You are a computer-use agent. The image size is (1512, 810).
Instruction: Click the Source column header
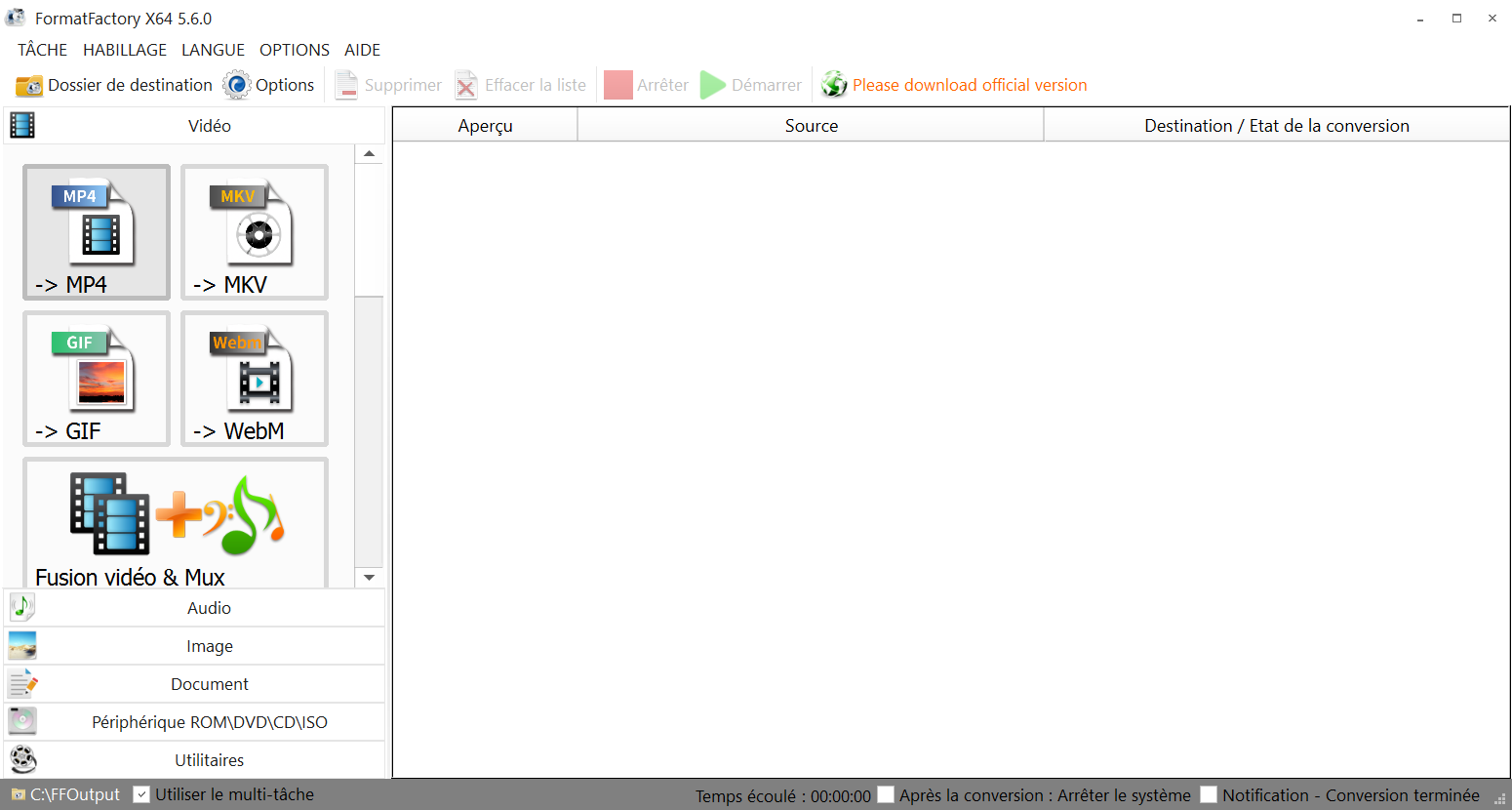(x=811, y=126)
